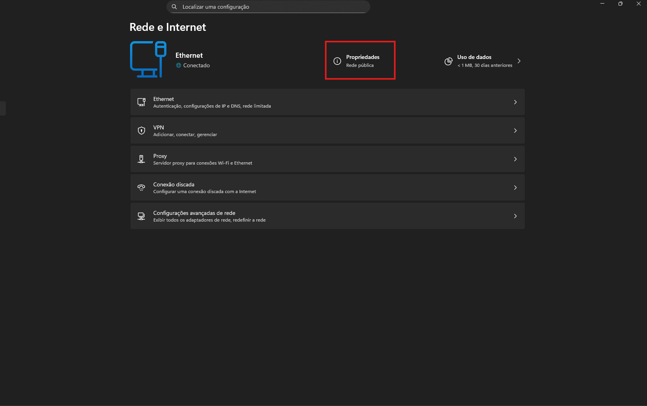The image size is (647, 406).
Task: Click the Configurações avançadas de rede icon
Action: (141, 216)
